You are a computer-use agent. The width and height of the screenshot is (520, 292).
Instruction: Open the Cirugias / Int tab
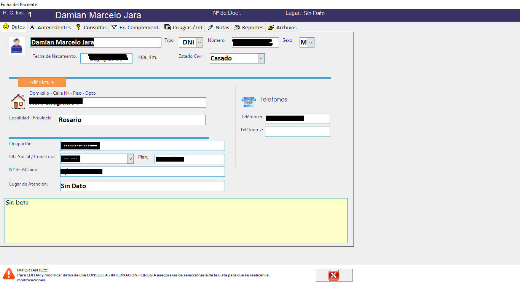click(x=183, y=27)
